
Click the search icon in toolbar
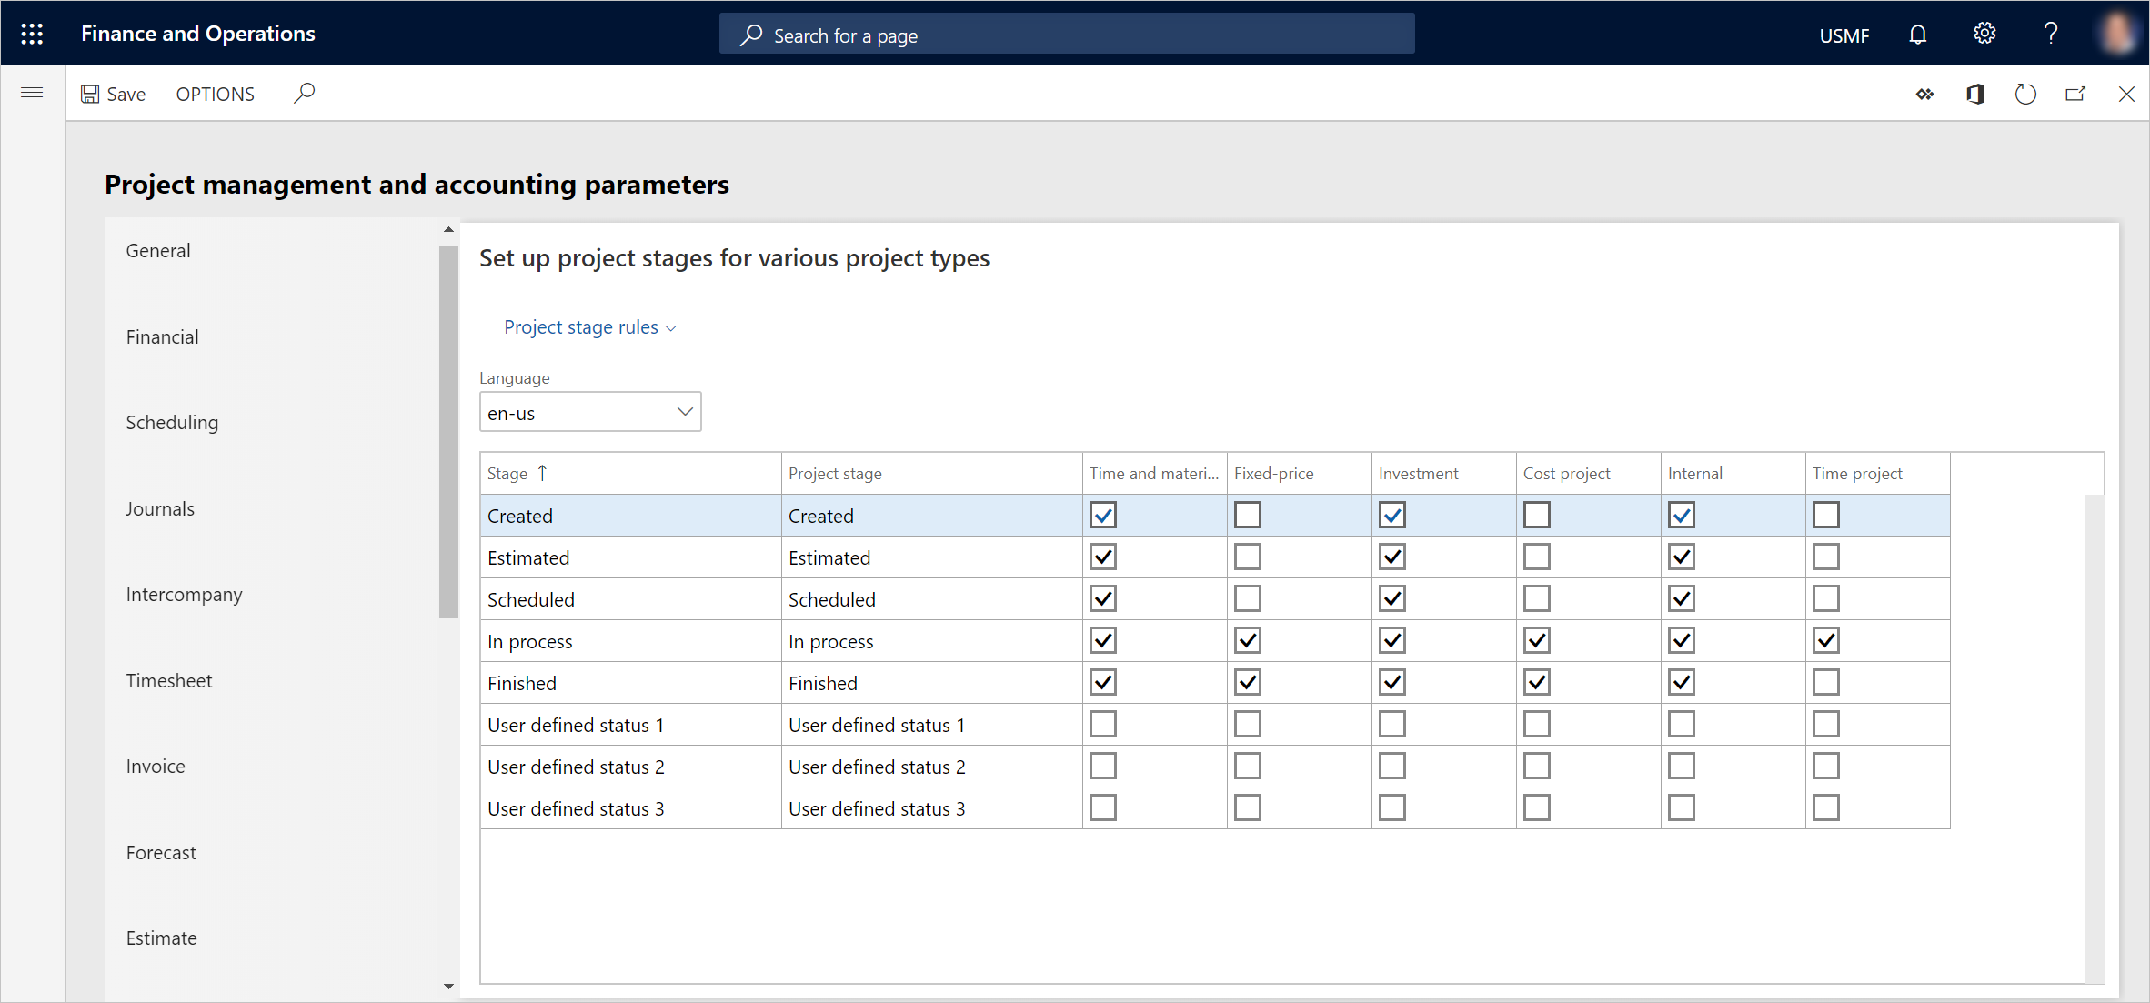coord(305,93)
